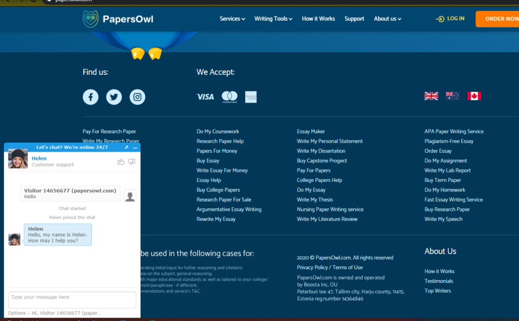The width and height of the screenshot is (519, 321).
Task: Click the LOG IN link
Action: point(456,19)
